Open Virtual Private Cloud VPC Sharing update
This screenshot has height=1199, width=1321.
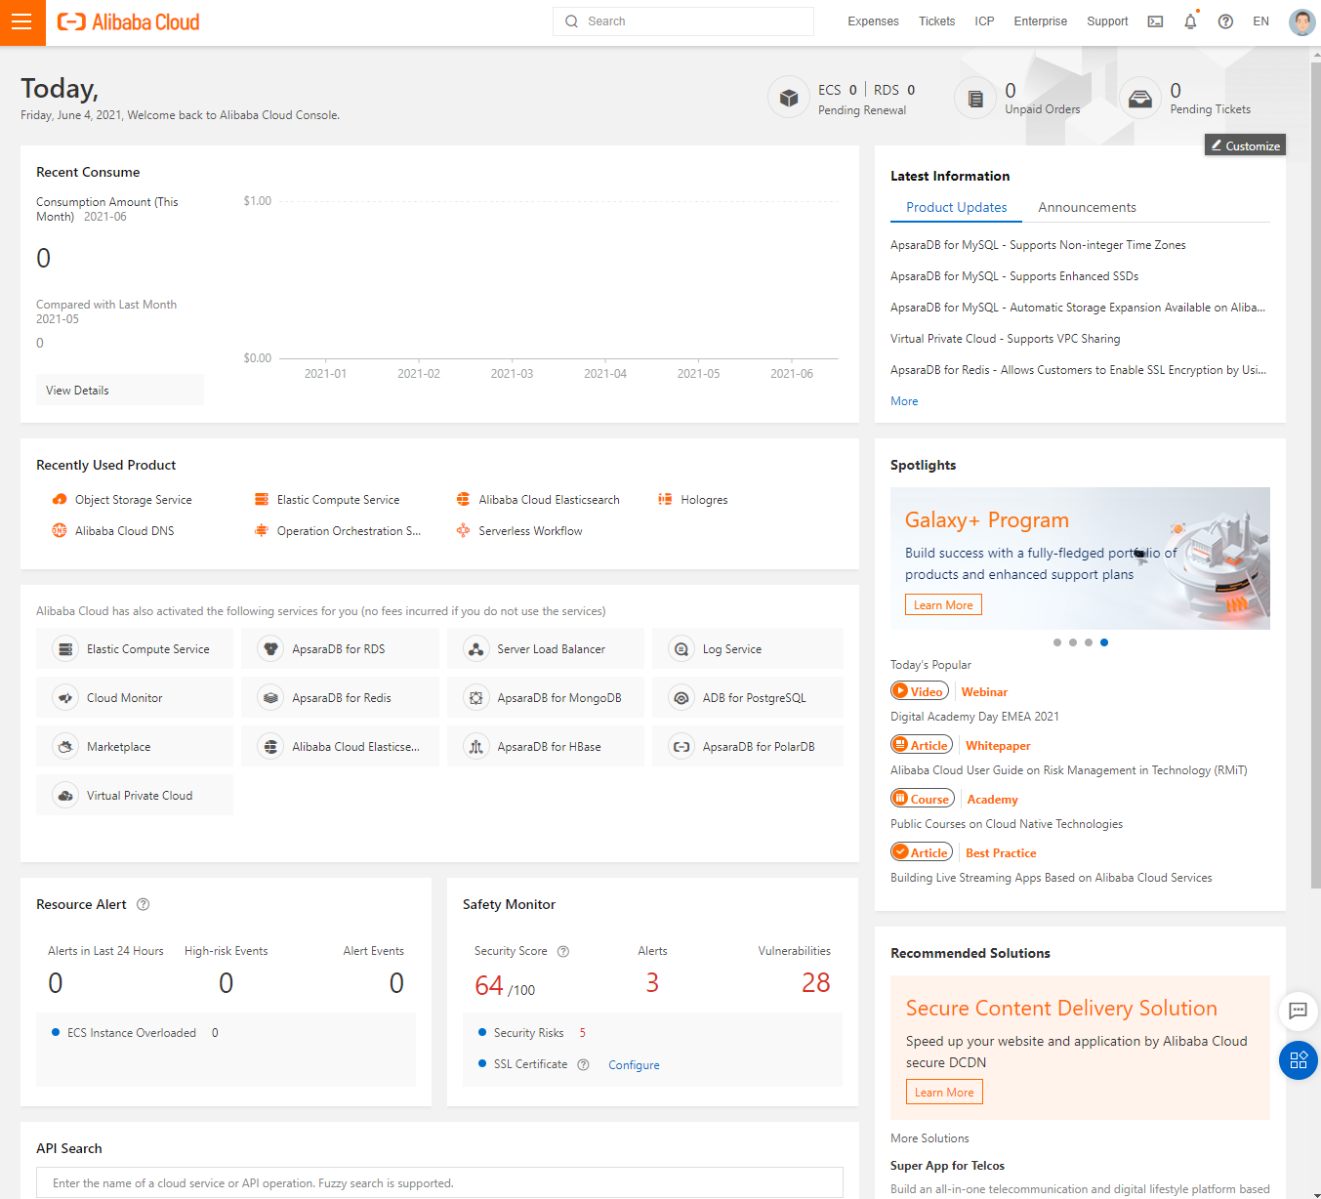tap(1005, 339)
